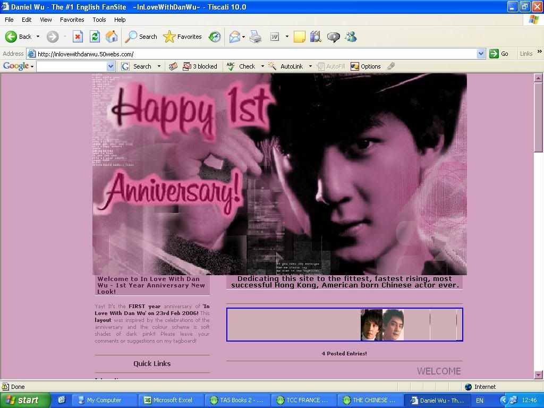Open the Mail button dropdown arrow

click(244, 37)
